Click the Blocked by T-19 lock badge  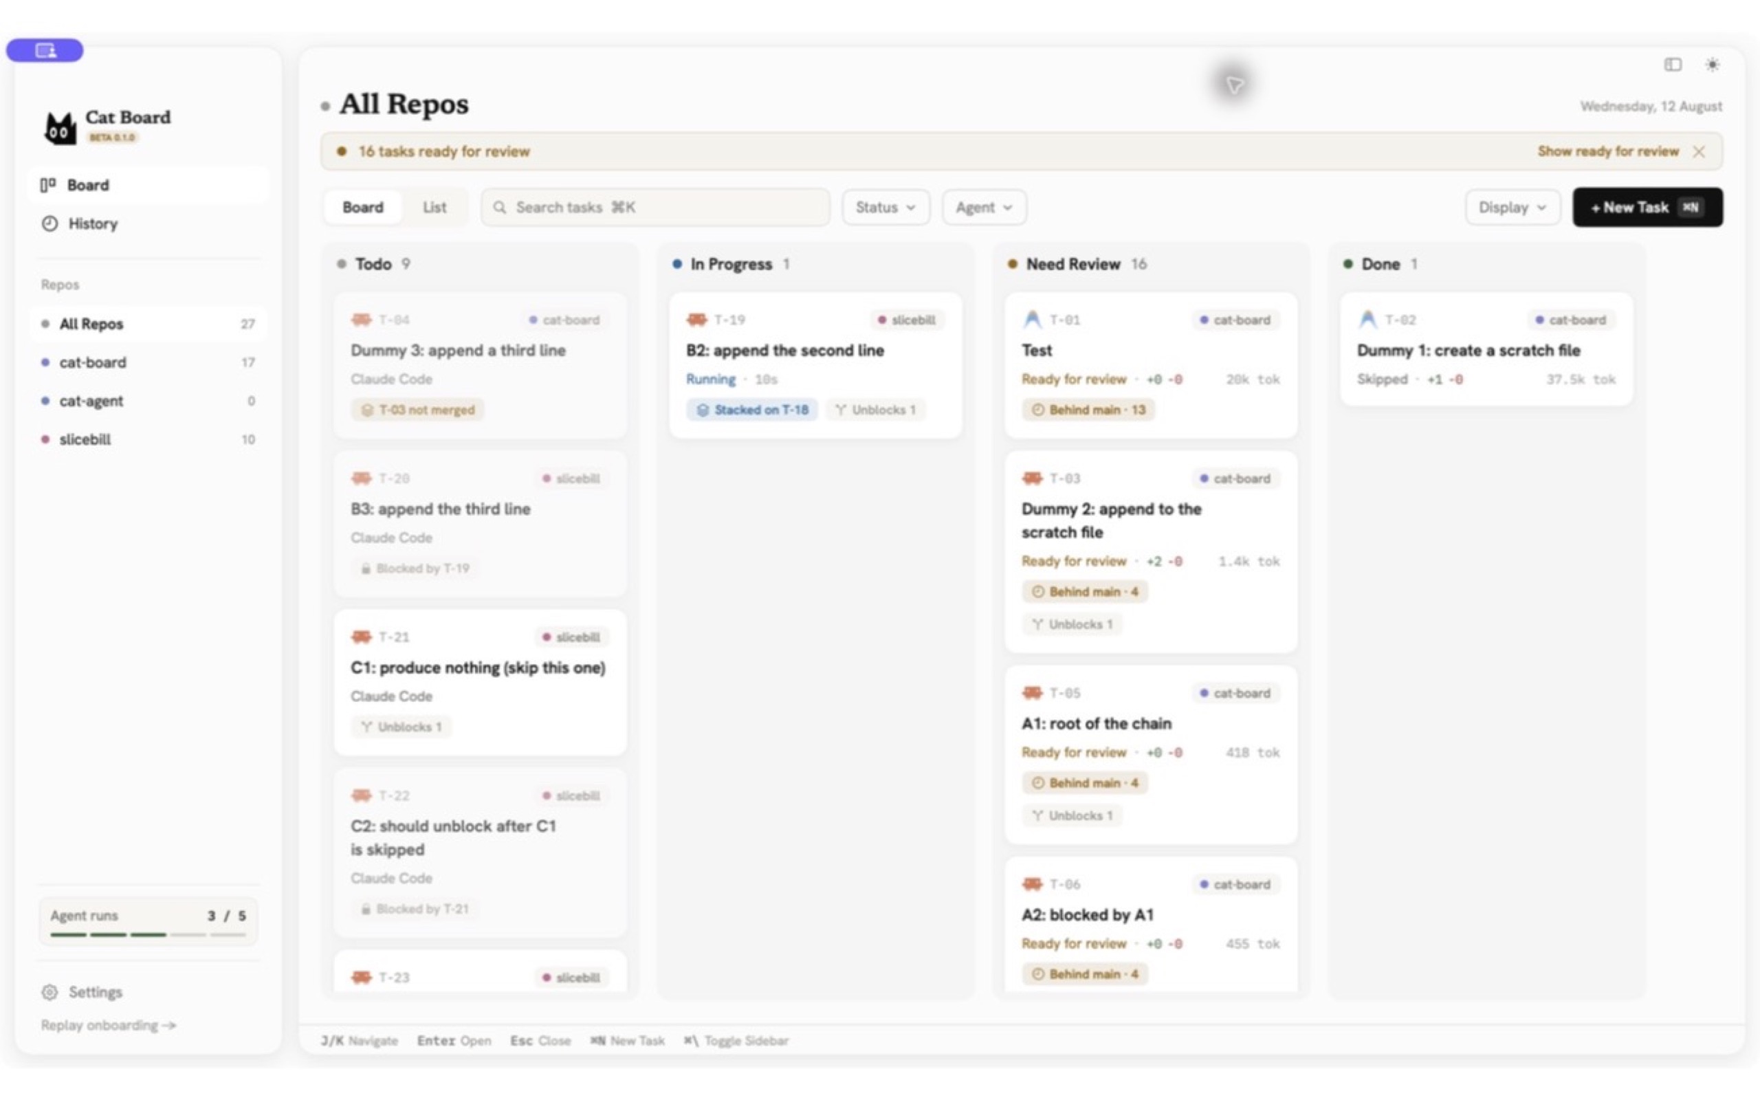click(x=415, y=568)
